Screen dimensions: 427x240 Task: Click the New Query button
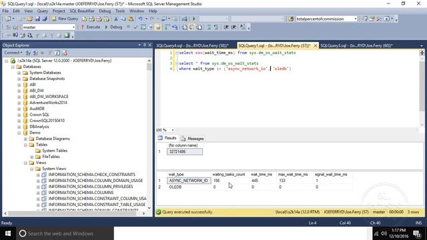point(65,19)
